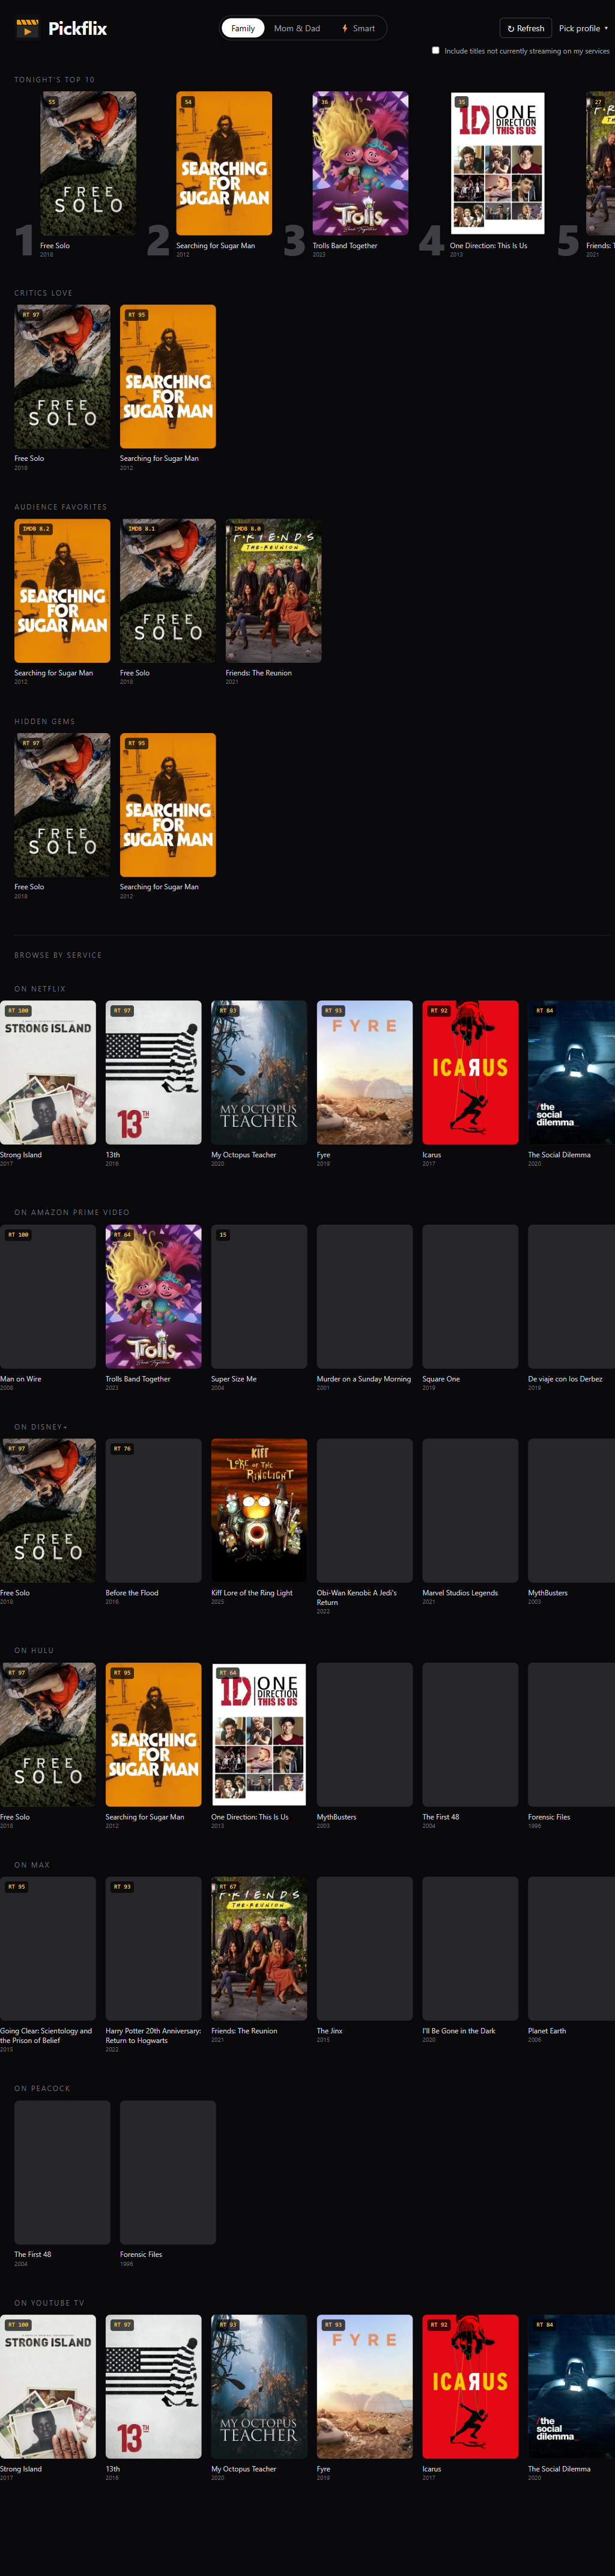615x2576 pixels.
Task: Open One Direction: This Is Us on Hulu
Action: pos(259,1735)
